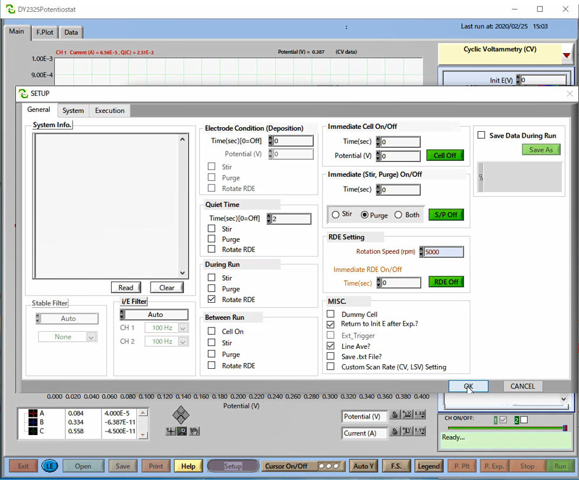Open the Cyclic Voltammetry technique dropdown
579x480 pixels.
tap(567, 55)
